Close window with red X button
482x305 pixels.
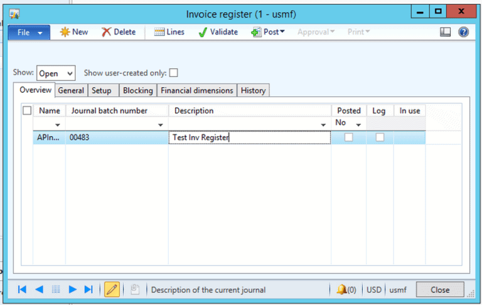coord(461,12)
